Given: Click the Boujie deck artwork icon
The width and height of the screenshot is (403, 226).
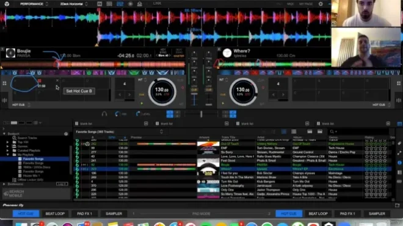Looking at the screenshot, I should tap(10, 53).
